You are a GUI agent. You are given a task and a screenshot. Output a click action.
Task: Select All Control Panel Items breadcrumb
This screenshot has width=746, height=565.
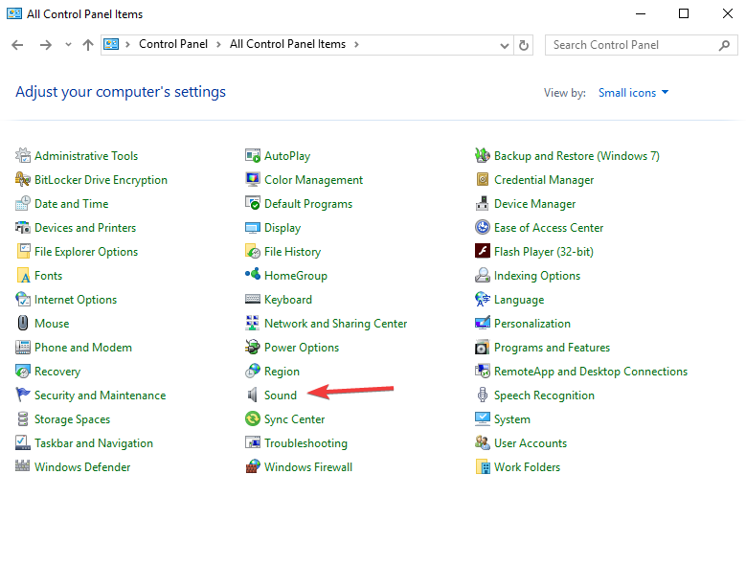(x=287, y=44)
